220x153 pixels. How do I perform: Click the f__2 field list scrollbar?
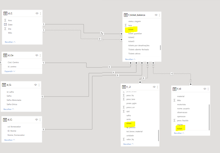(x=158, y=135)
